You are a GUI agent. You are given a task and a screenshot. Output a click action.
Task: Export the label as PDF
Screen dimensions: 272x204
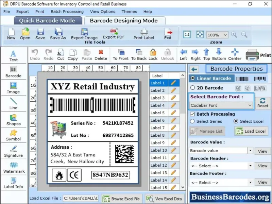(114, 33)
